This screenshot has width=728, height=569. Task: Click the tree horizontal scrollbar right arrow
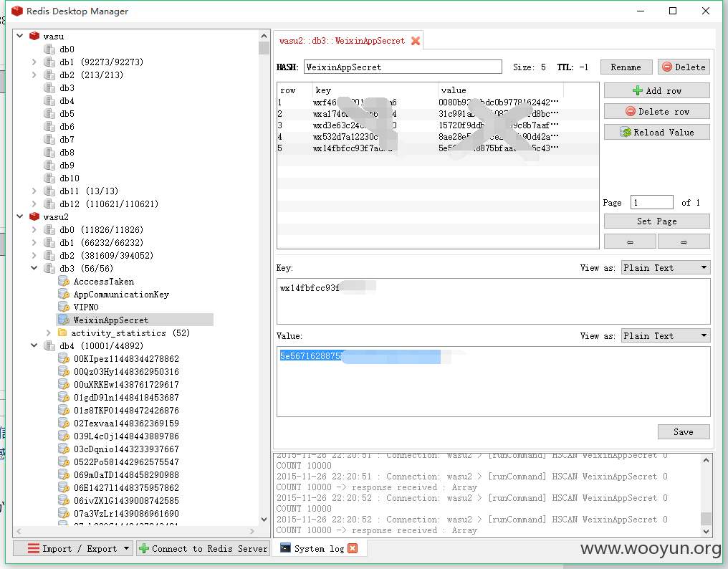tap(252, 531)
